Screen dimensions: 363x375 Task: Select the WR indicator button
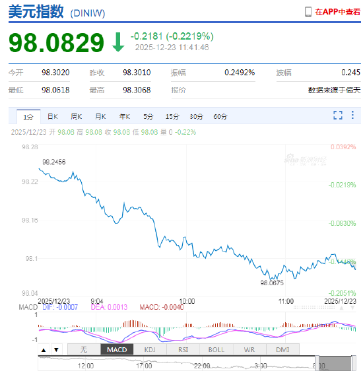pos(249,350)
